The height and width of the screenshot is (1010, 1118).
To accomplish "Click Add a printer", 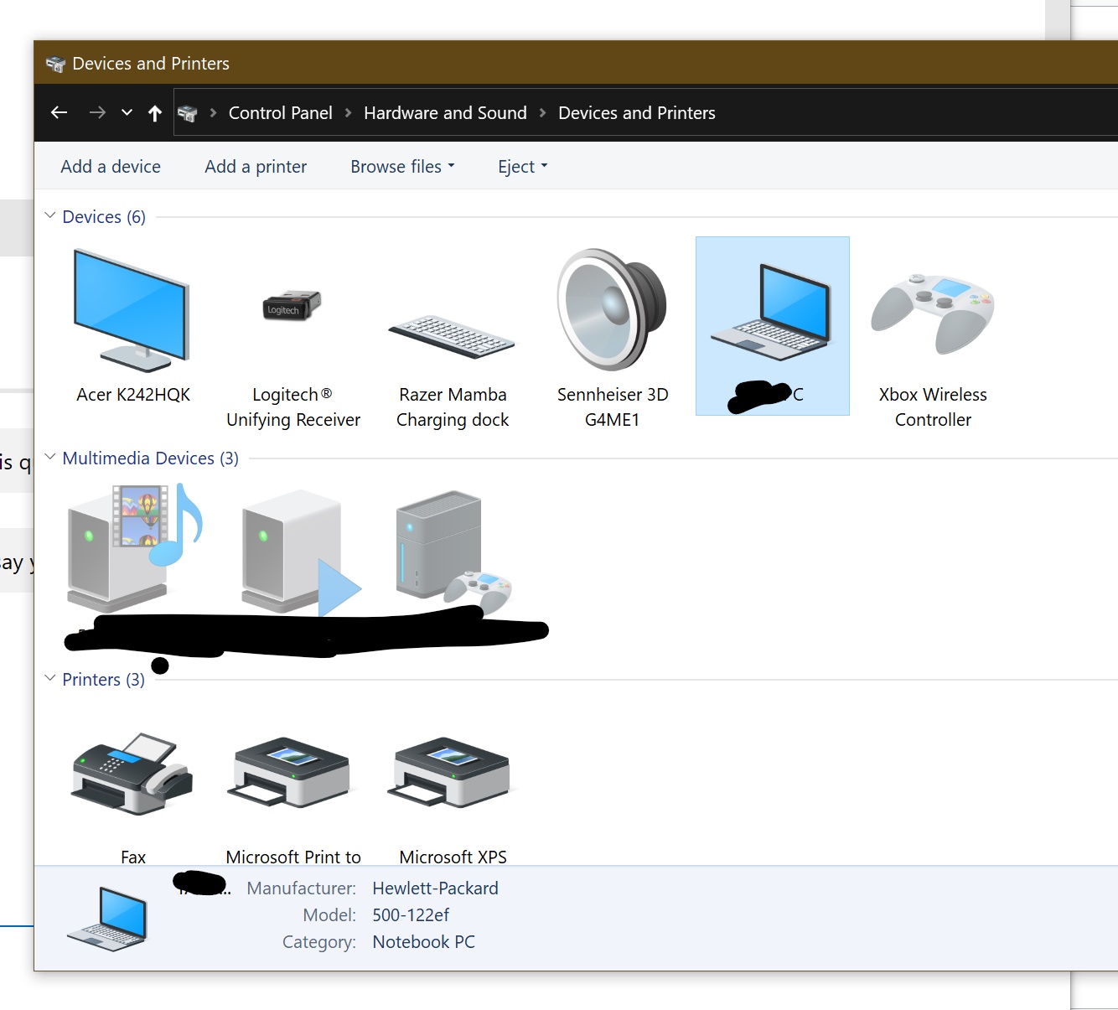I will 256,167.
